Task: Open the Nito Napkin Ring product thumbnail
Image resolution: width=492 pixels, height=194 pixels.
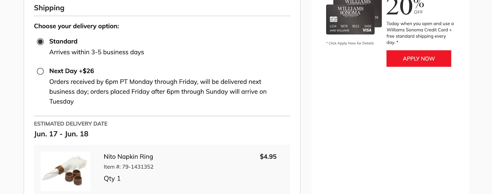Action: click(65, 171)
